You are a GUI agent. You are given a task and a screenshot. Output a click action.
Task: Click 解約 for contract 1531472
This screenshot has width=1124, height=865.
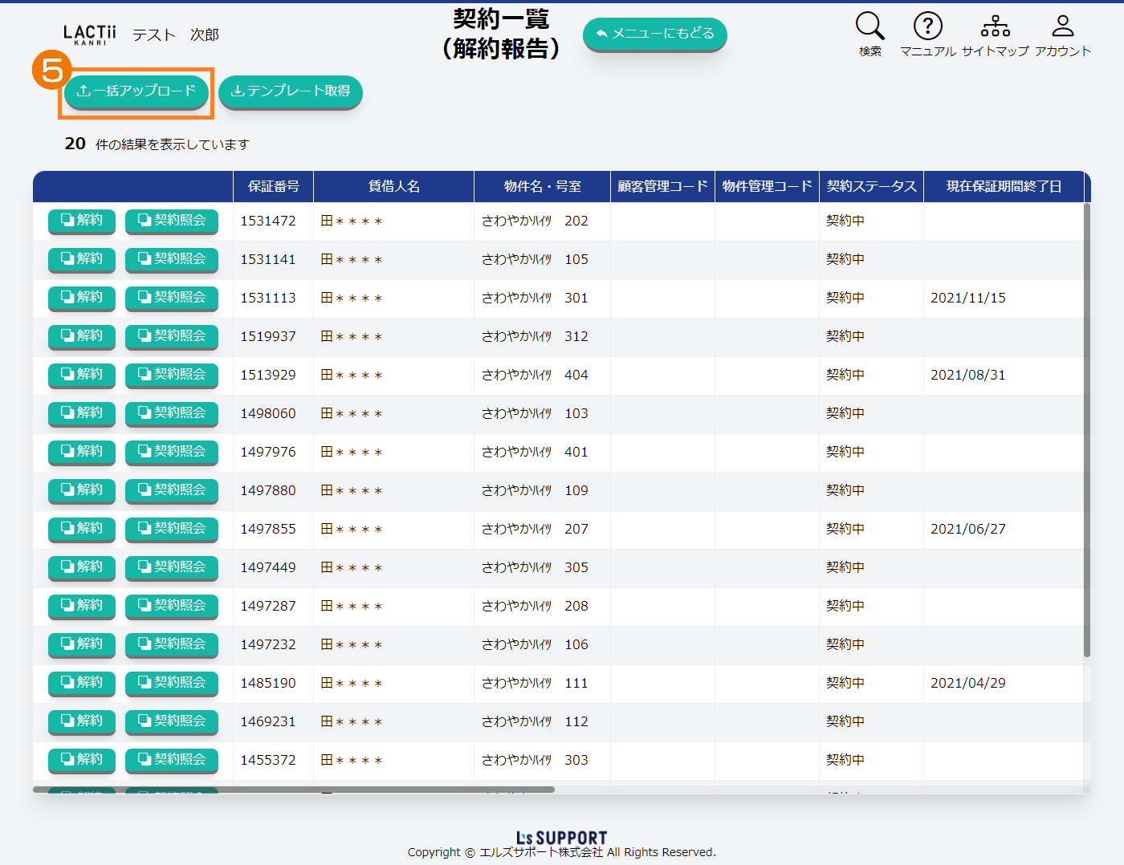82,221
